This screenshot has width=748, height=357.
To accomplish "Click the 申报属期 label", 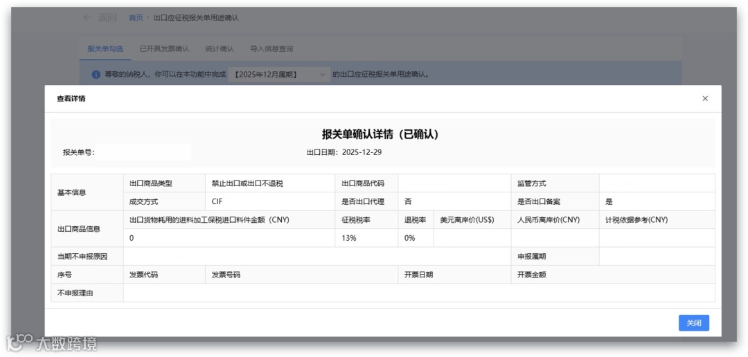I will (x=531, y=257).
